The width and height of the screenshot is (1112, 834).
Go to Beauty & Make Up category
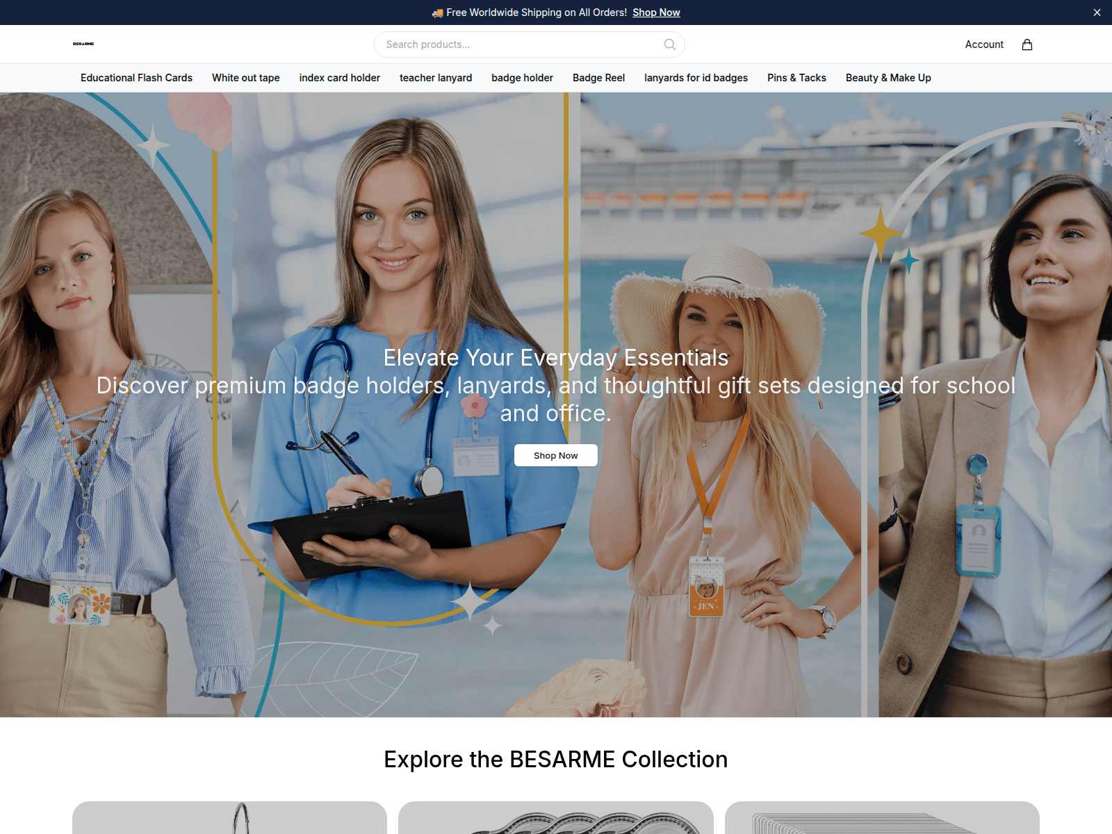pos(888,78)
